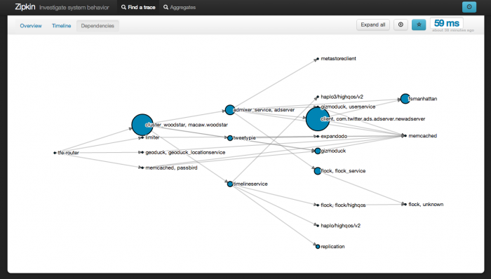Click the haplo3/highqos/v2 label
This screenshot has height=279, width=491.
tap(342, 97)
